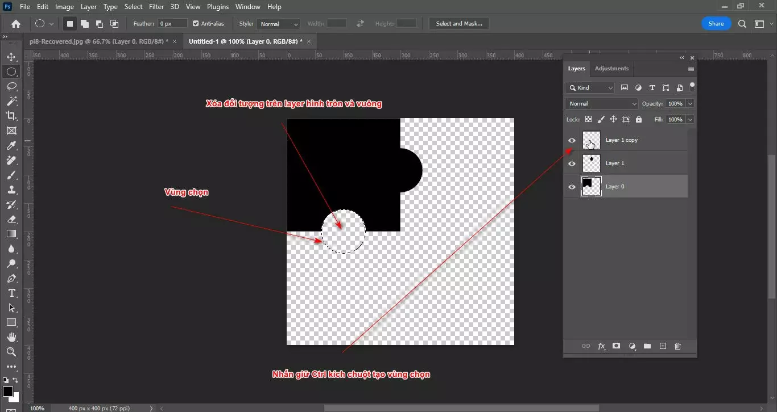
Task: Click the Delete layer trash icon
Action: (x=677, y=346)
